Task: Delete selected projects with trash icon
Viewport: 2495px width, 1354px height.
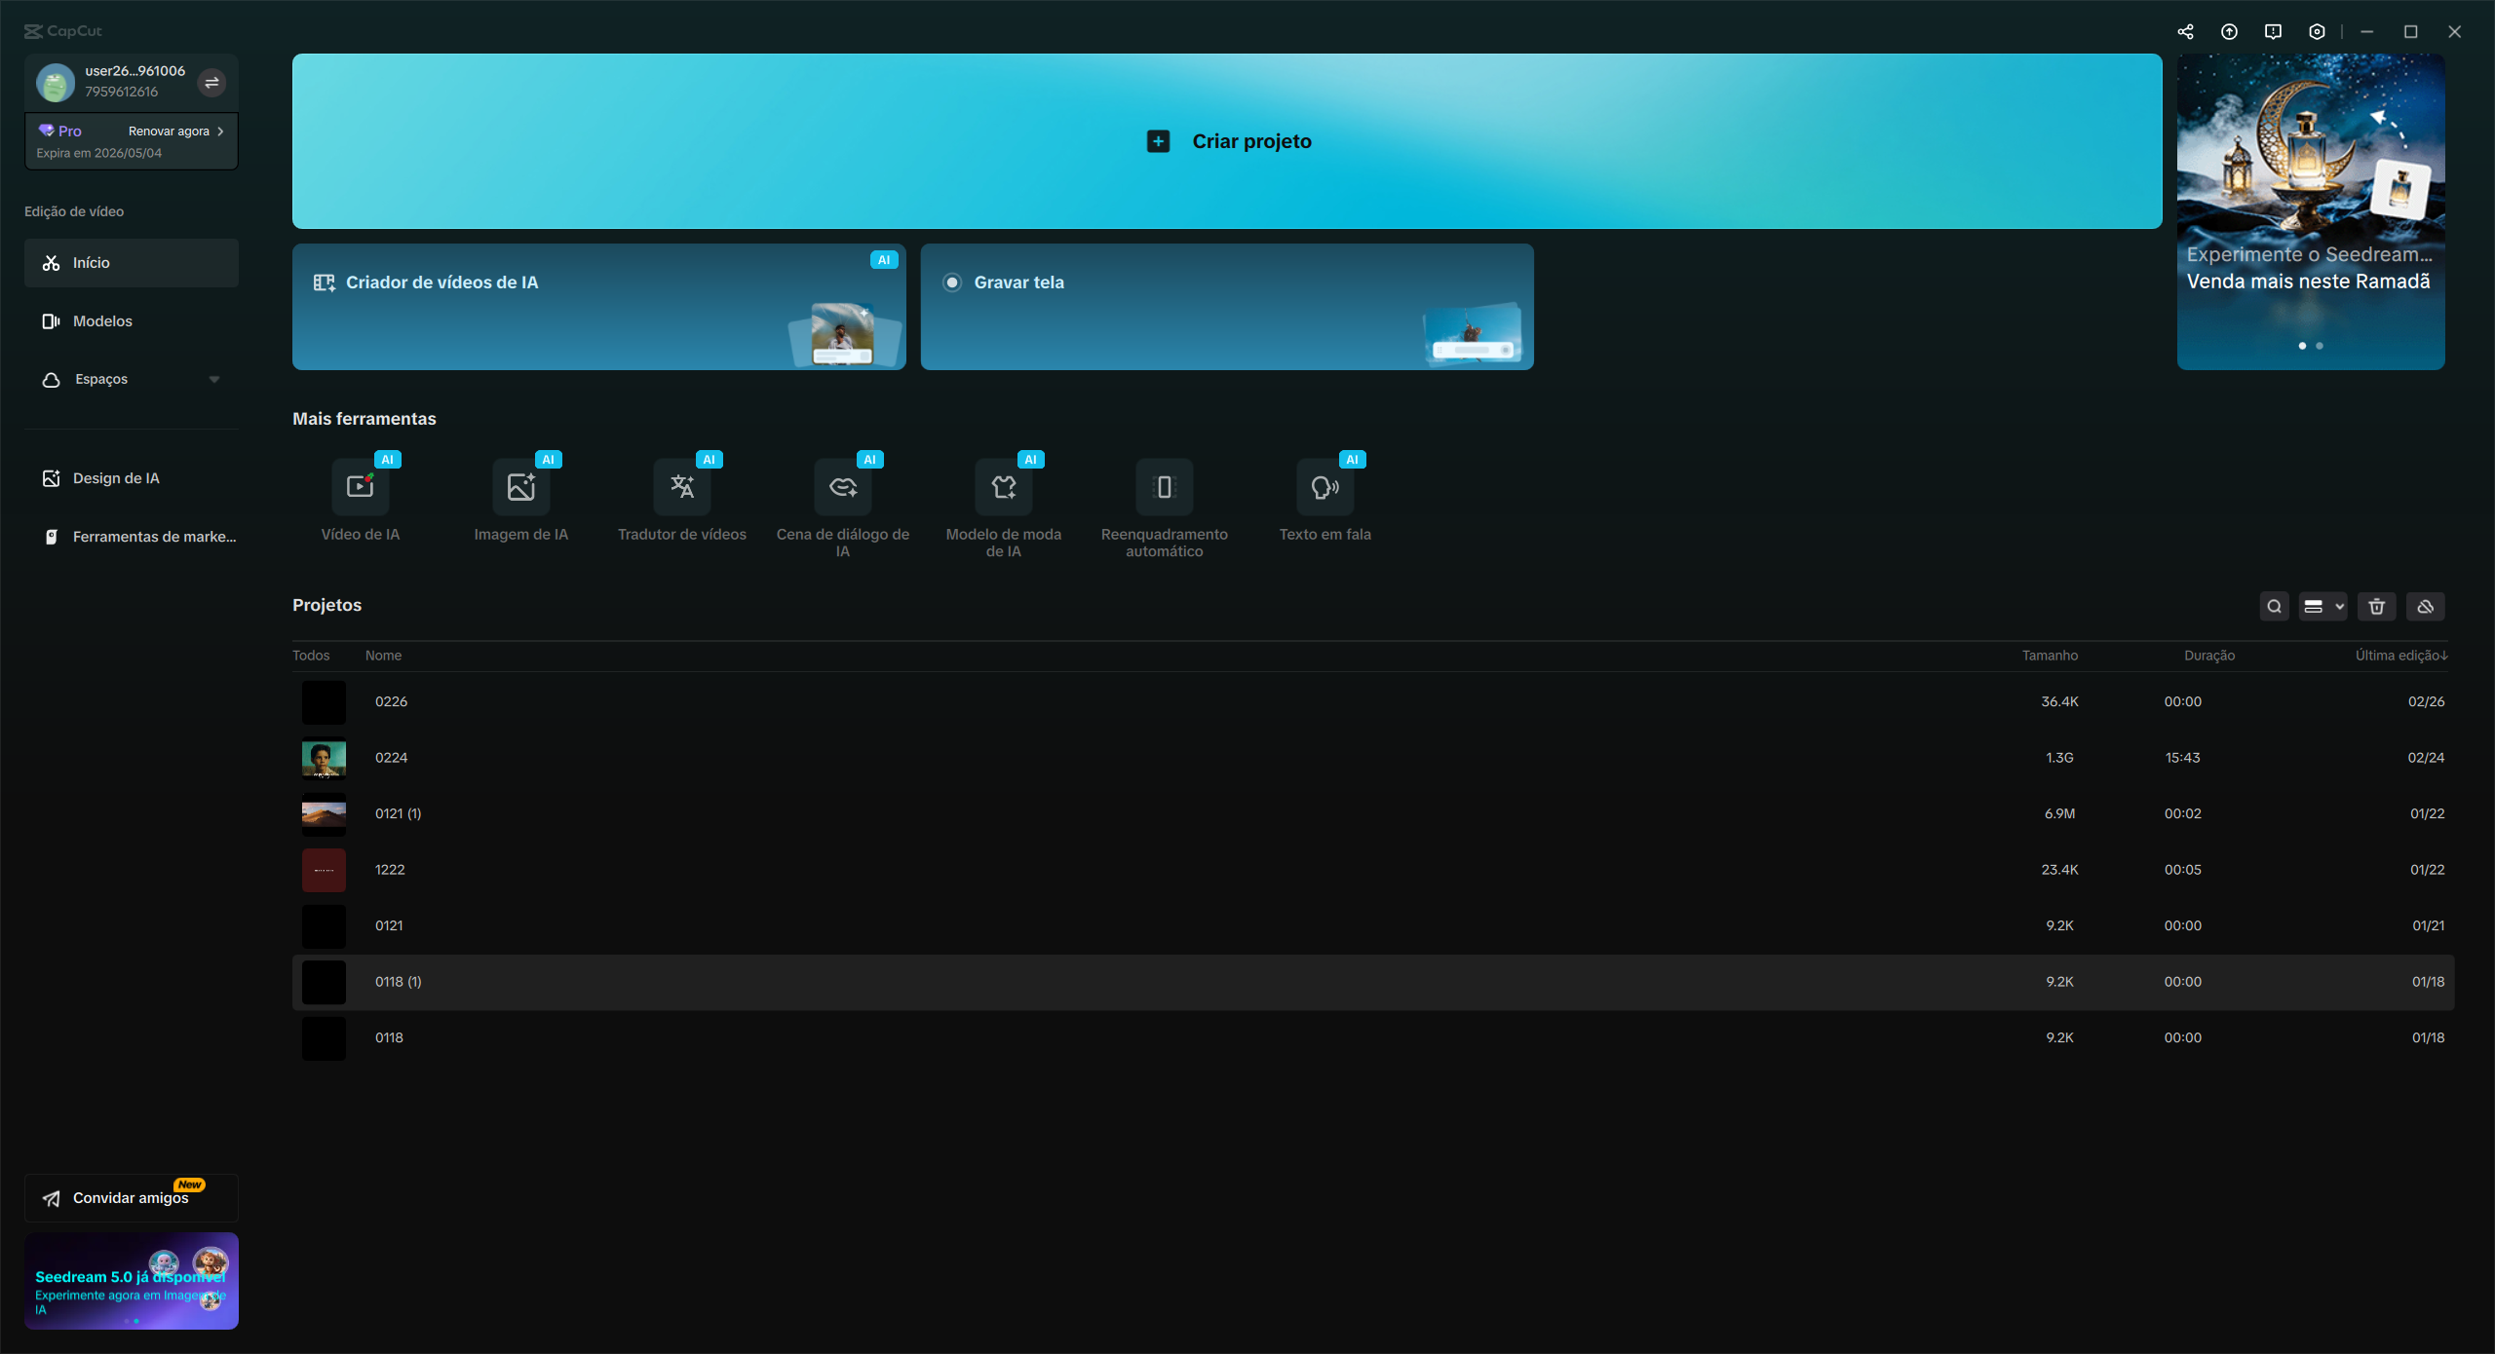Action: pyautogui.click(x=2376, y=606)
